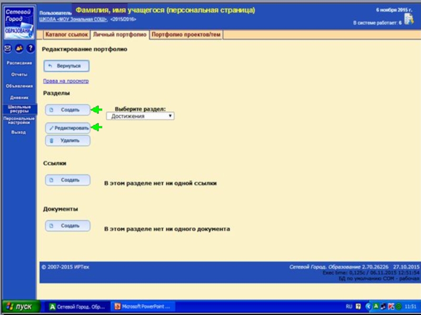Click the school name link in header

tap(73, 19)
